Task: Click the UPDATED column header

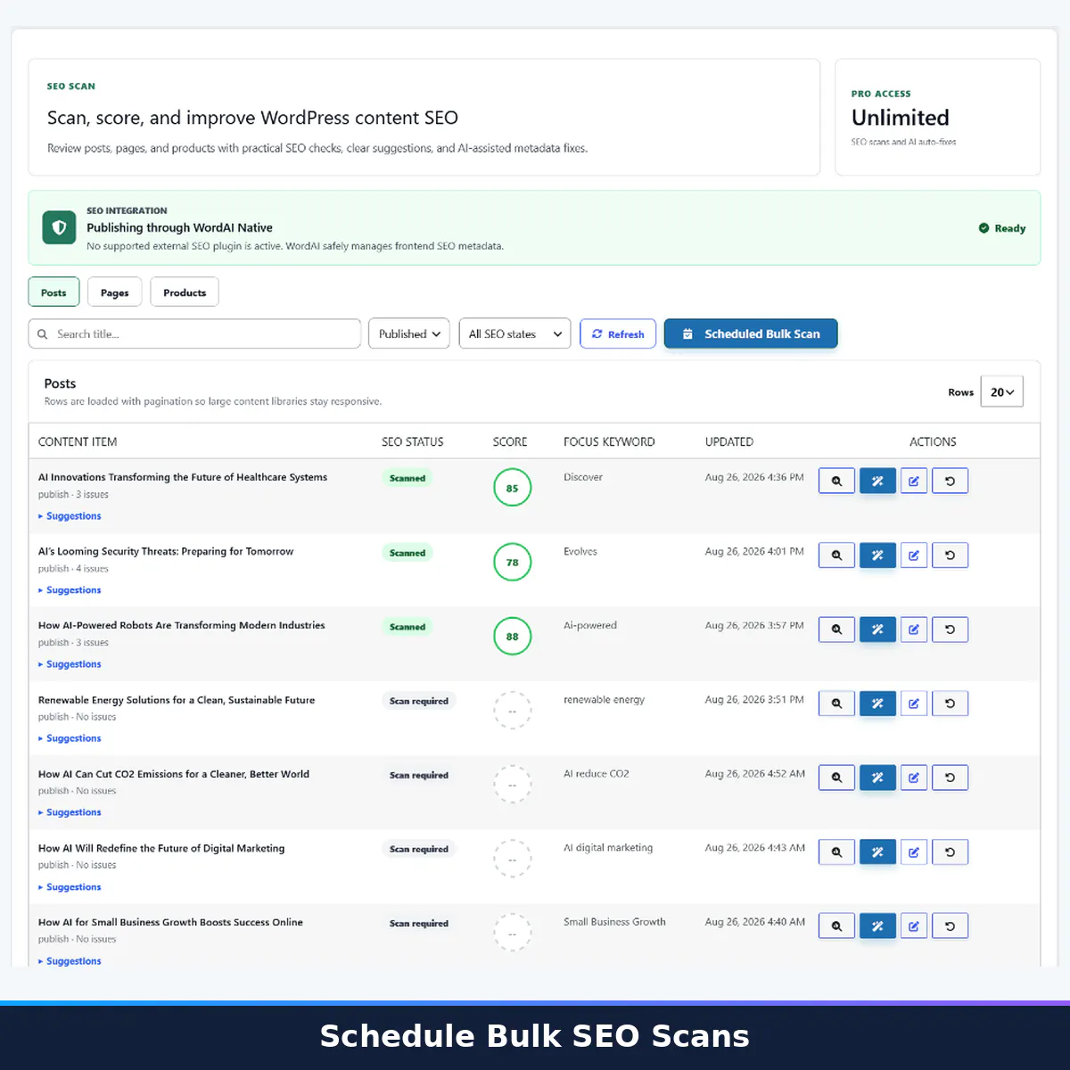Action: click(729, 441)
